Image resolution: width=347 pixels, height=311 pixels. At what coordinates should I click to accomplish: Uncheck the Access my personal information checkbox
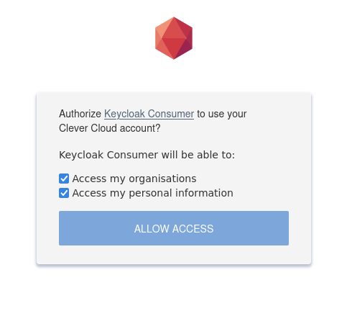(64, 193)
